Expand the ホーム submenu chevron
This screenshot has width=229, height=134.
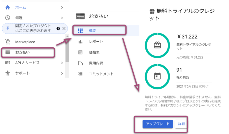point(62,7)
